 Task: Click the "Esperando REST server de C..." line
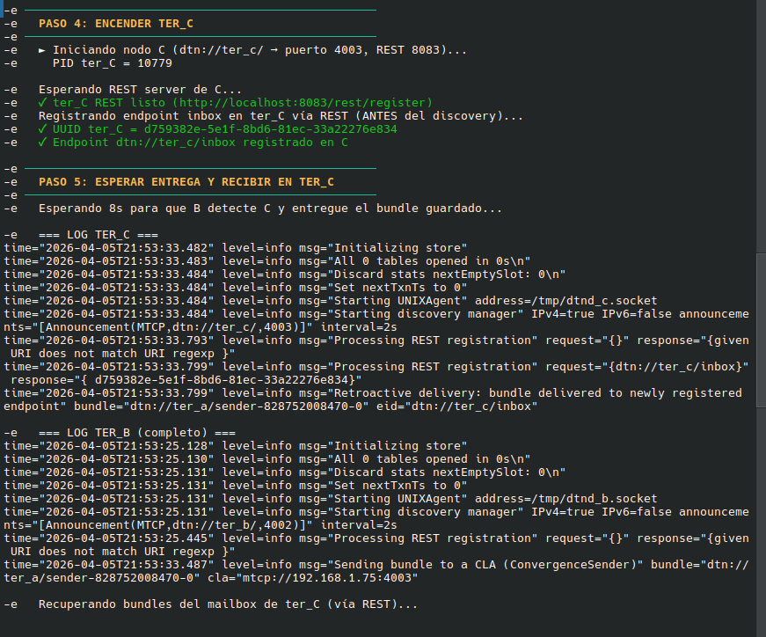pos(140,90)
